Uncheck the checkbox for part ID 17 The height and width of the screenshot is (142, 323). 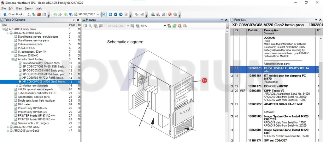click(232, 68)
